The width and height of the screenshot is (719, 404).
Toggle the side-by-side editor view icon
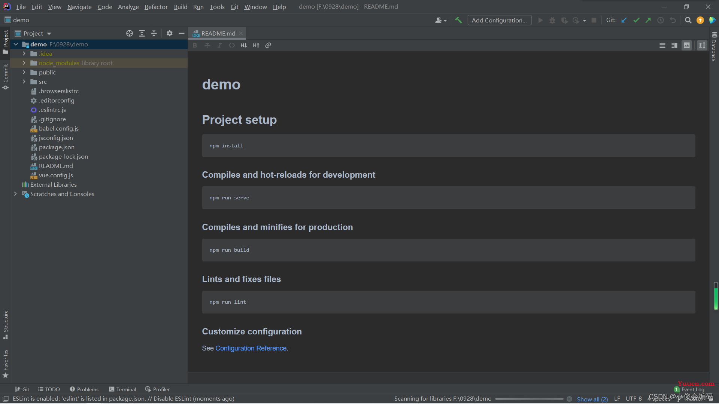point(674,45)
